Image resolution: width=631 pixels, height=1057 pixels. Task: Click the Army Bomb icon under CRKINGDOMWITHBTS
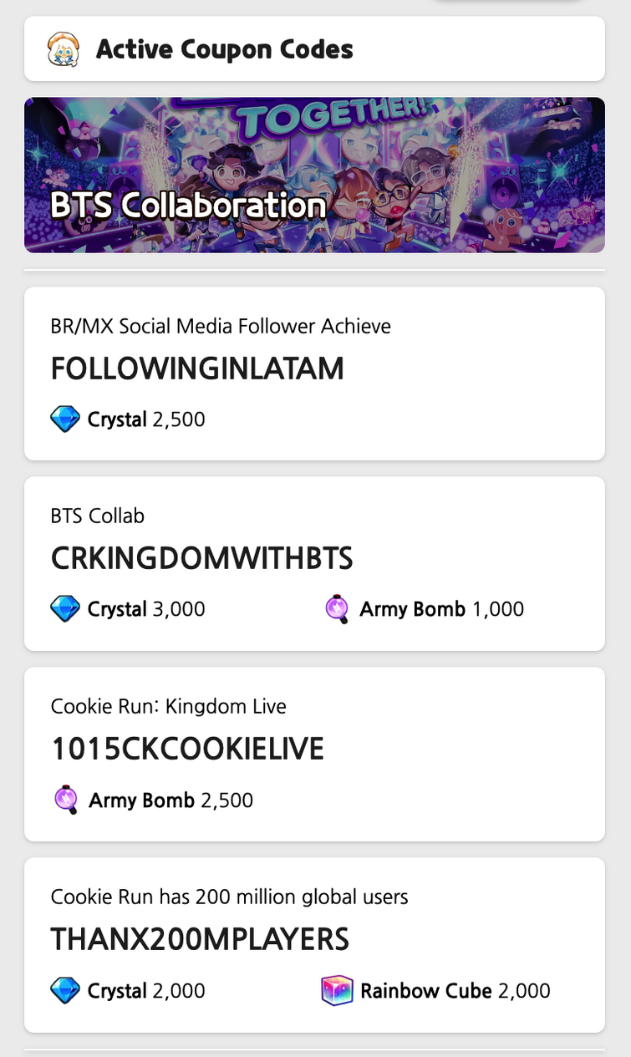click(x=337, y=609)
